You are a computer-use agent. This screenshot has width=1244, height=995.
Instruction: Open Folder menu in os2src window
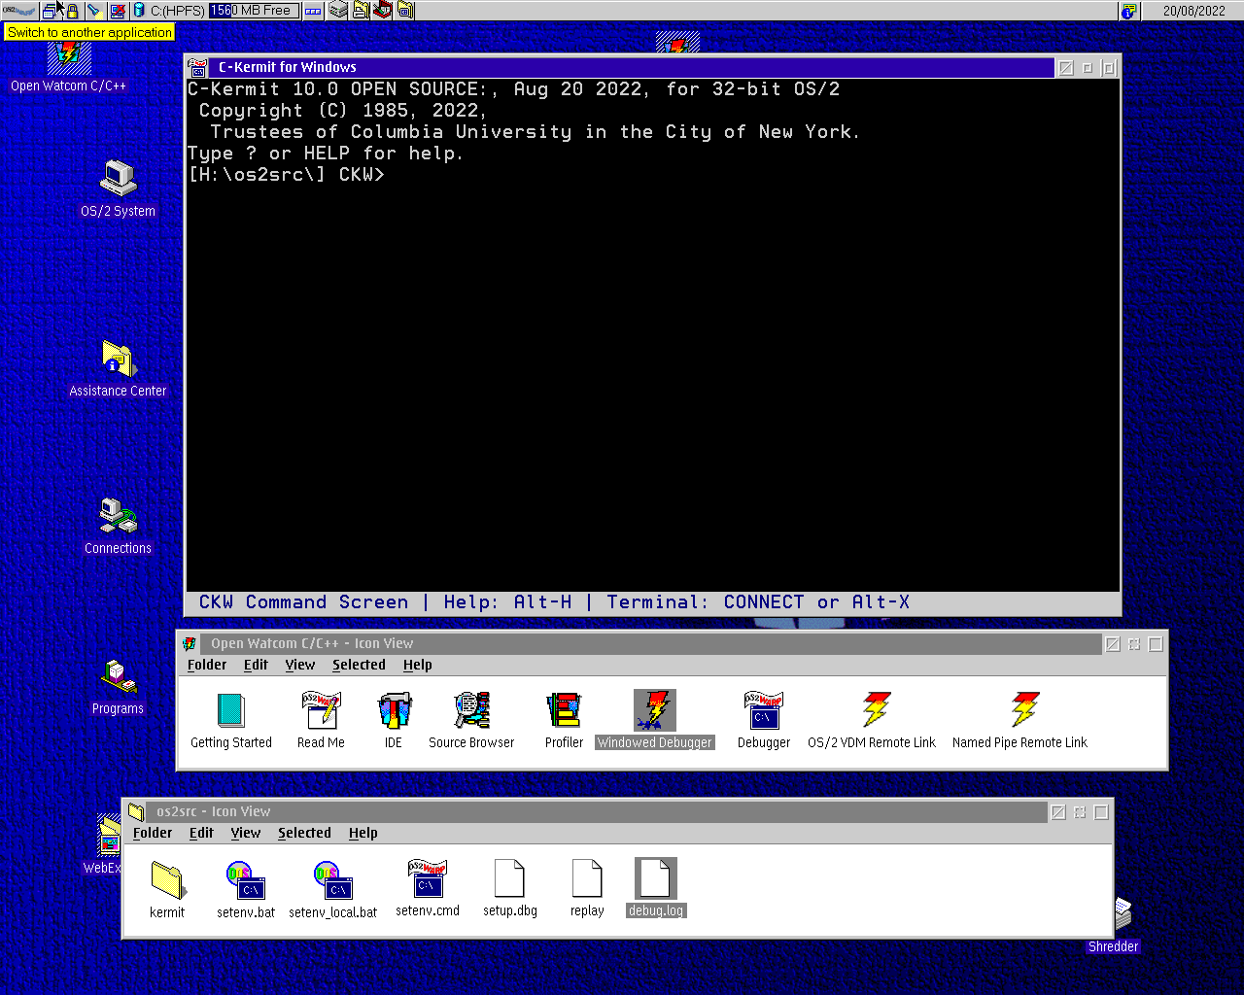tap(153, 833)
